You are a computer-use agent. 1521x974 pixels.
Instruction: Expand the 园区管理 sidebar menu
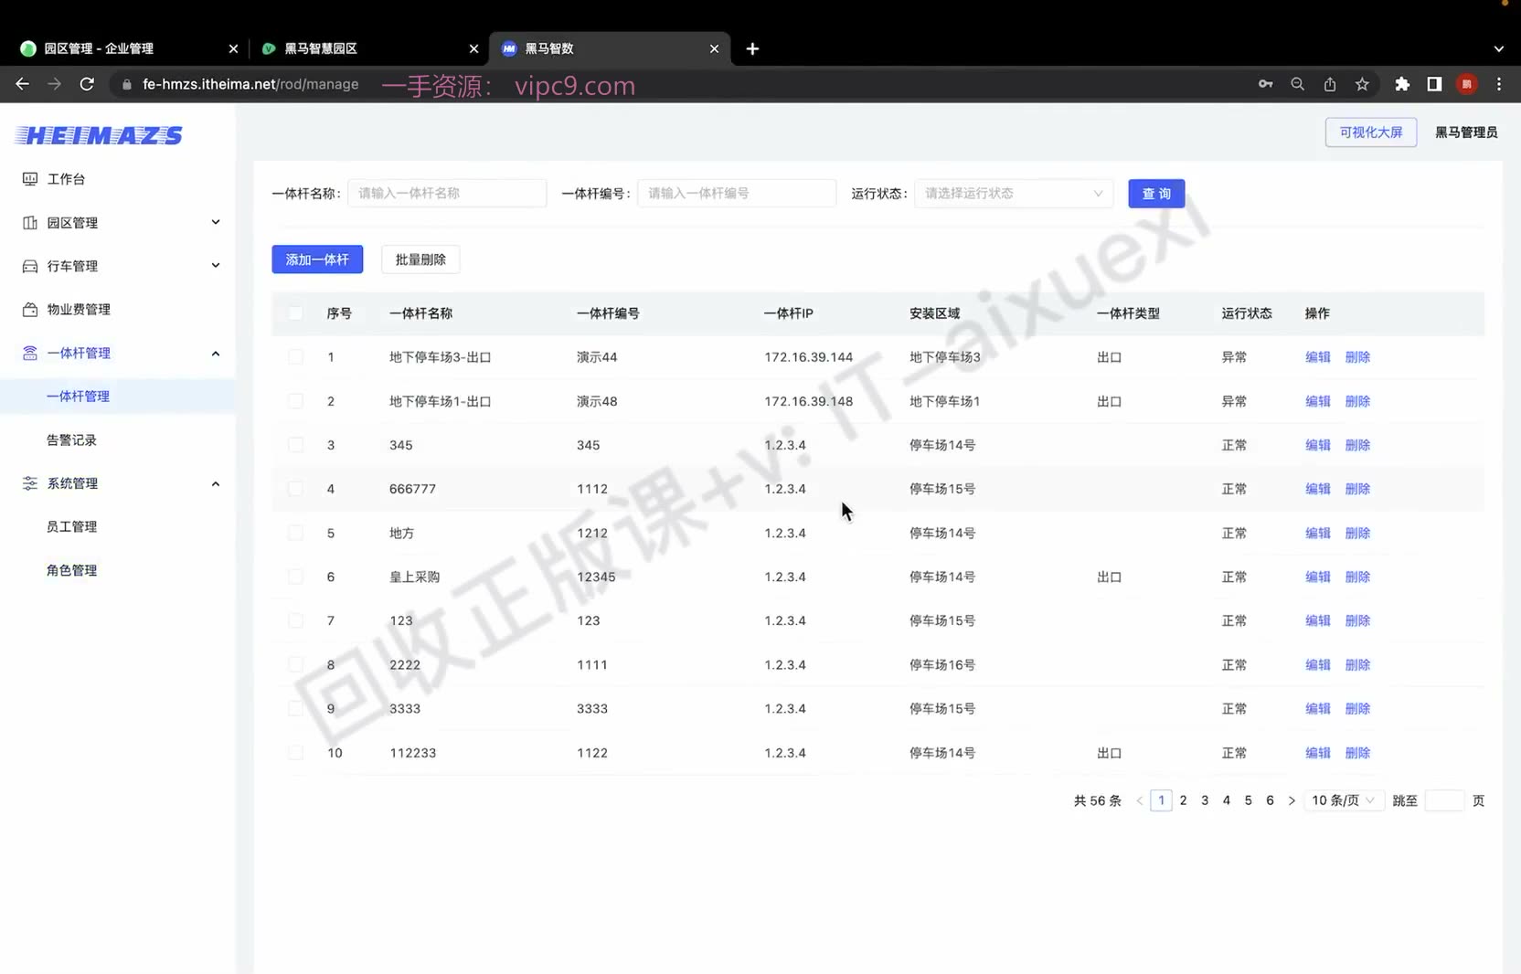tap(117, 222)
